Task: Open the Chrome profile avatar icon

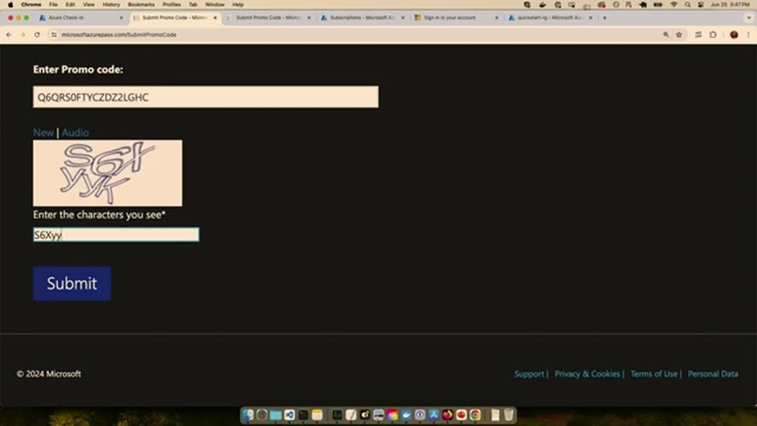Action: click(x=734, y=35)
